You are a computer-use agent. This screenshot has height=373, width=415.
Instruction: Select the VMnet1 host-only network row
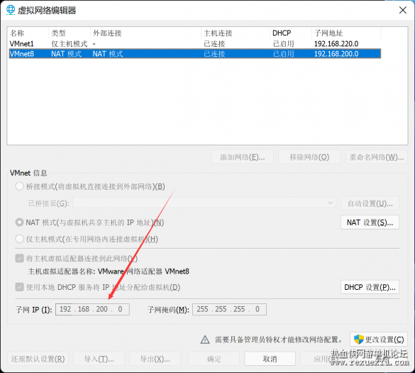(195, 43)
